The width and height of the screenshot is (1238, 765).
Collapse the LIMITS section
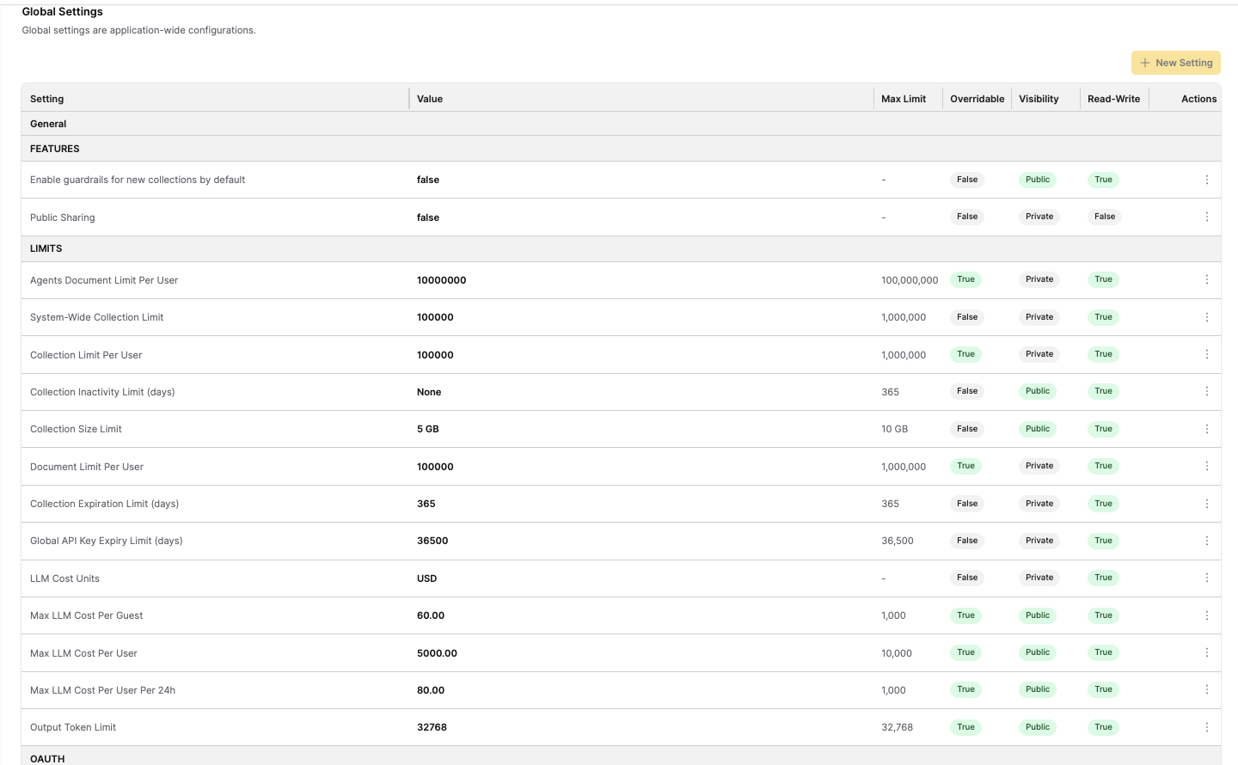coord(46,248)
